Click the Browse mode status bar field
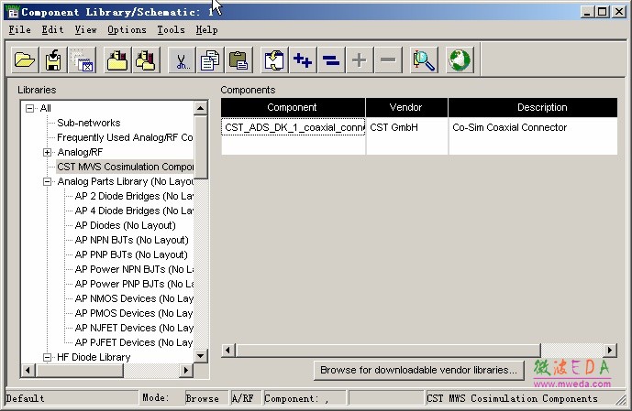632x411 pixels. pyautogui.click(x=206, y=398)
